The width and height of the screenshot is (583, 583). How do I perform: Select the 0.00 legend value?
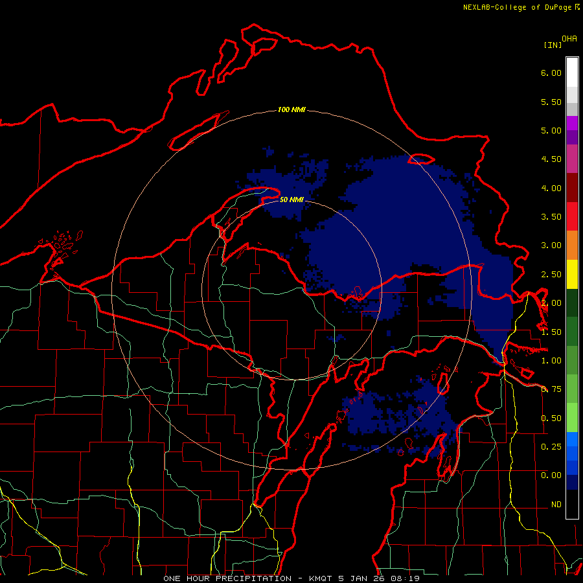click(x=551, y=475)
